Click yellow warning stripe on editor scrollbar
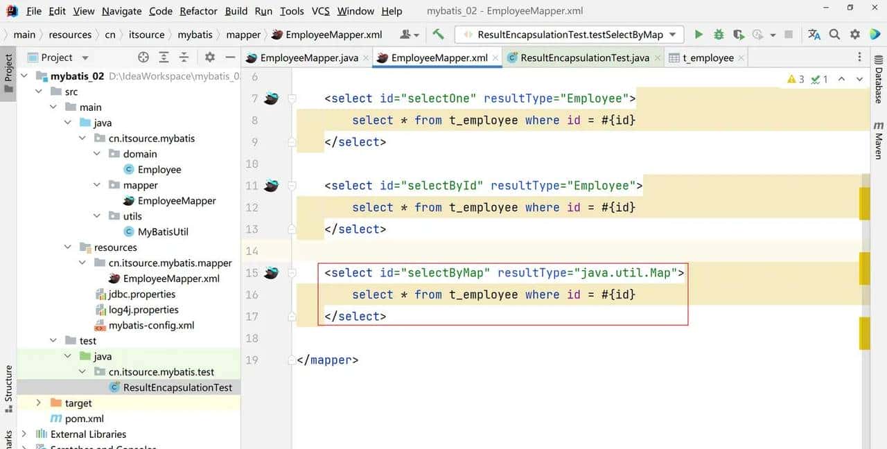Image resolution: width=887 pixels, height=449 pixels. pos(864,204)
